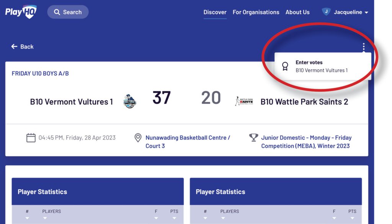The width and height of the screenshot is (392, 224).
Task: Sort left table by # column
Action: coord(27,214)
